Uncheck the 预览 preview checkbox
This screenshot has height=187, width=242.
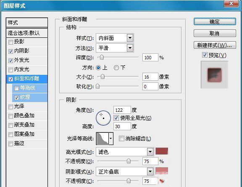(205, 55)
